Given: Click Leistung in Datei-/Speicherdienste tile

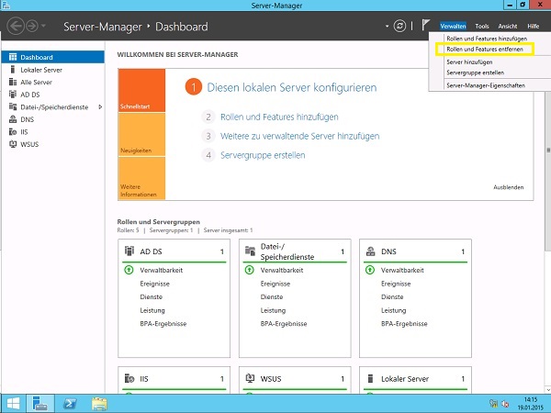Looking at the screenshot, I should 273,310.
